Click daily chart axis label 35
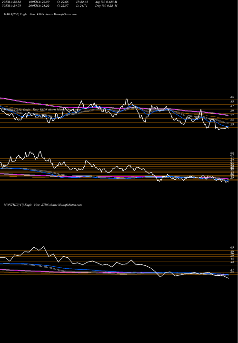 click(232, 97)
